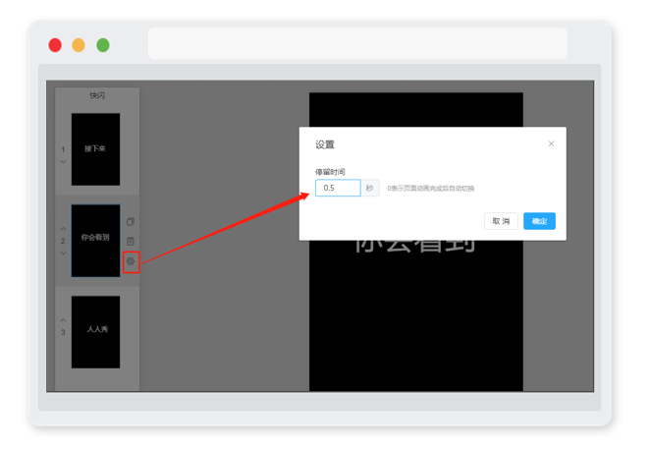Image resolution: width=648 pixels, height=451 pixels.
Task: Move slide 2 down with the lower chevron
Action: click(63, 253)
